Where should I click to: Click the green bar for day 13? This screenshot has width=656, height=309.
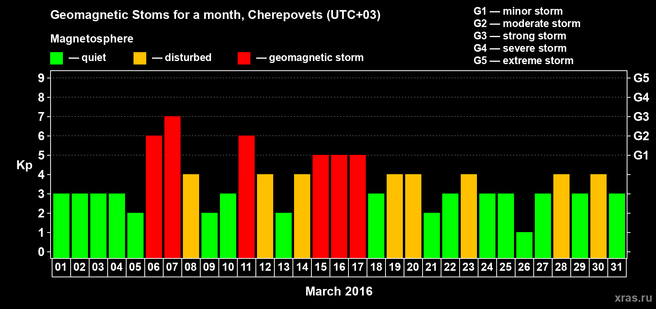(284, 236)
